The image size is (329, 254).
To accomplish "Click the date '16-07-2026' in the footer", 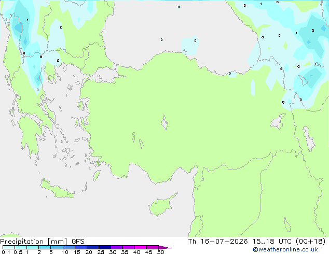I will (224, 242).
